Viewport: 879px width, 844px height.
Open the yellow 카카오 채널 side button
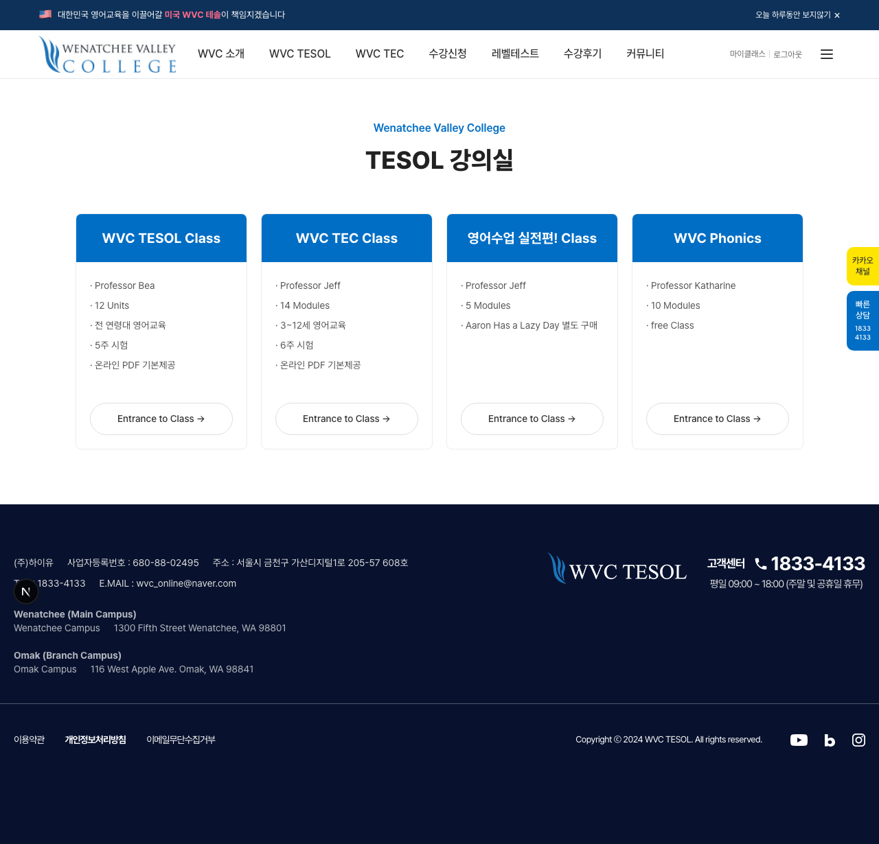pyautogui.click(x=863, y=266)
